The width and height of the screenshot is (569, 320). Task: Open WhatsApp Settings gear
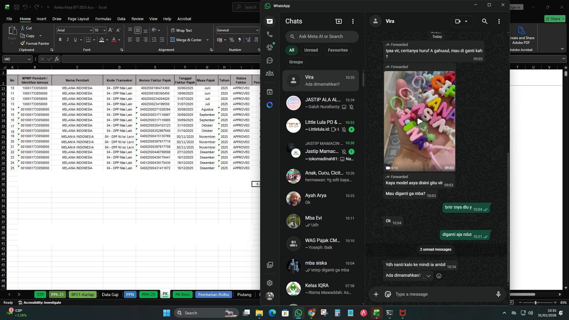tap(270, 283)
